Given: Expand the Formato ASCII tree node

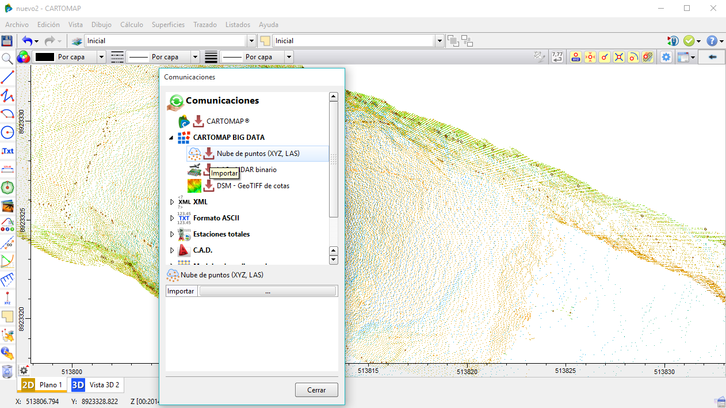Looking at the screenshot, I should [171, 218].
